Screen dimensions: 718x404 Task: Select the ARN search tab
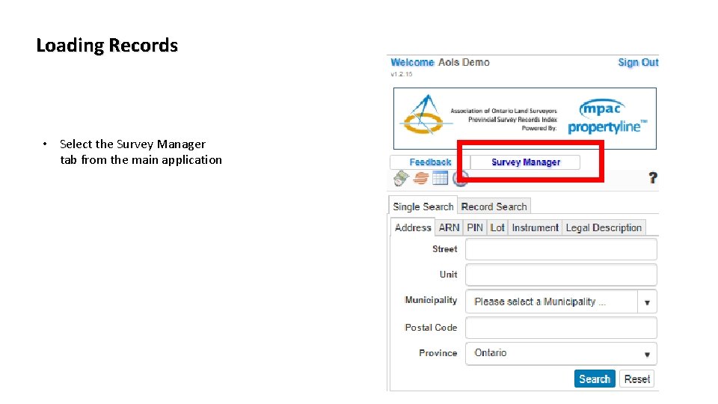tap(449, 227)
